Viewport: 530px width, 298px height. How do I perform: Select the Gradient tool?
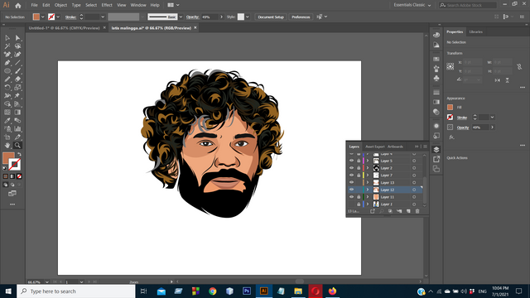tap(17, 113)
